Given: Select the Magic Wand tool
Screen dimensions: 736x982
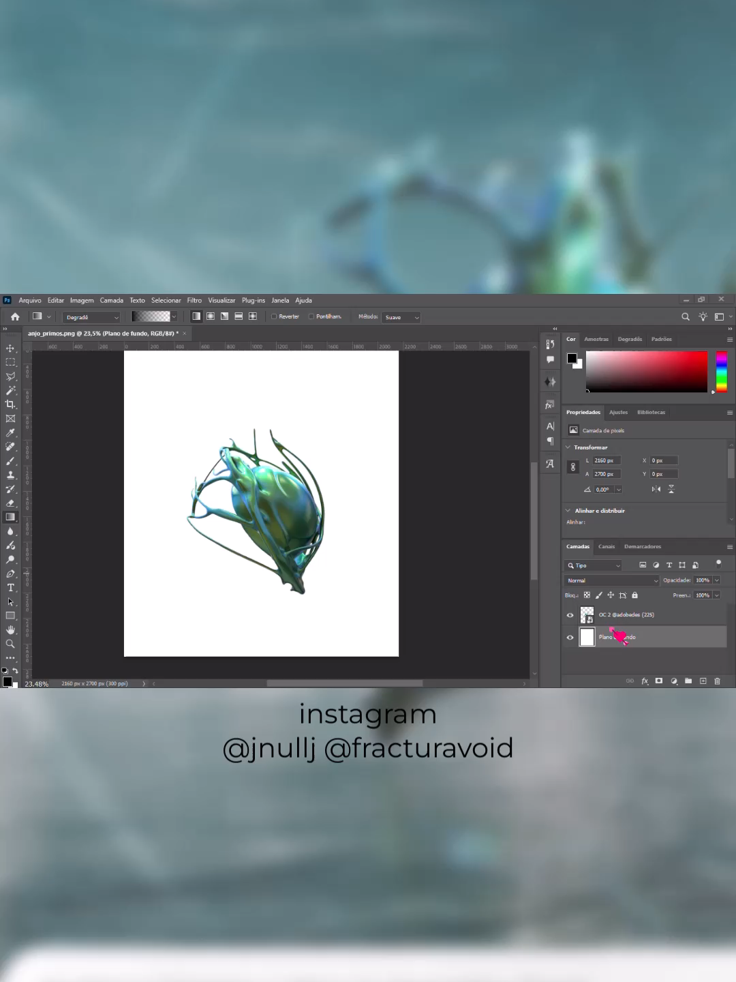Looking at the screenshot, I should [x=10, y=391].
